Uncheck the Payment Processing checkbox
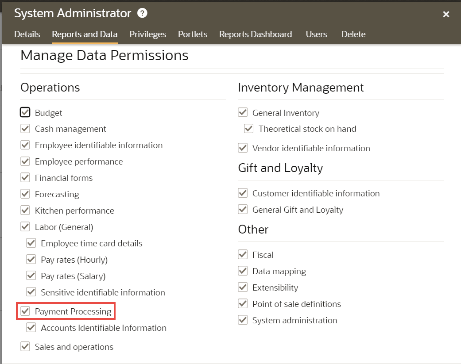 25,311
